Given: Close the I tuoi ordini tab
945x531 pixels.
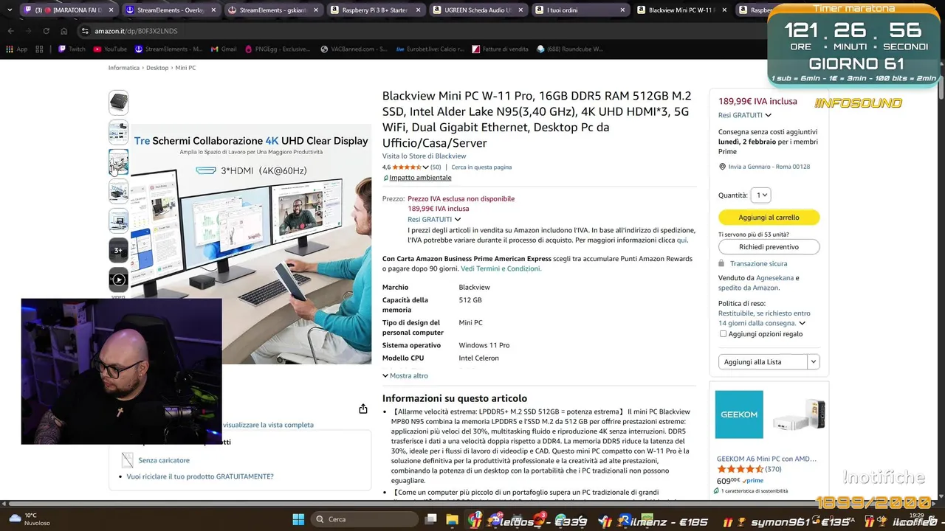Looking at the screenshot, I should (622, 10).
